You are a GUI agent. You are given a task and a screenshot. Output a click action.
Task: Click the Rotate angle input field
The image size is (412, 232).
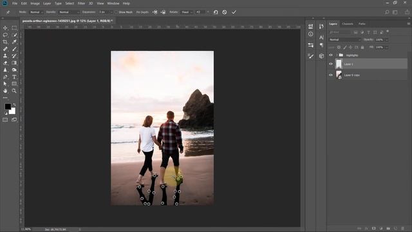coord(200,12)
